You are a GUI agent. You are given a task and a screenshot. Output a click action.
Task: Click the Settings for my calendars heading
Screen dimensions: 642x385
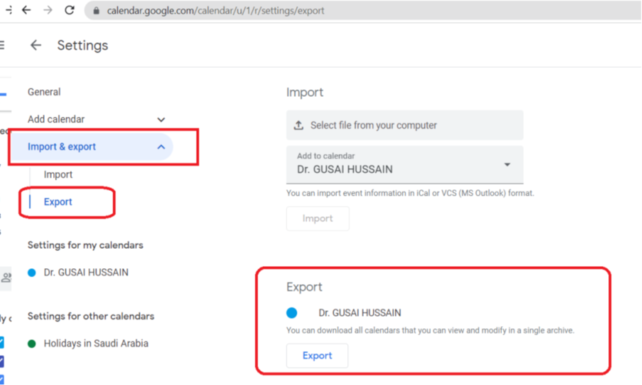click(x=85, y=245)
